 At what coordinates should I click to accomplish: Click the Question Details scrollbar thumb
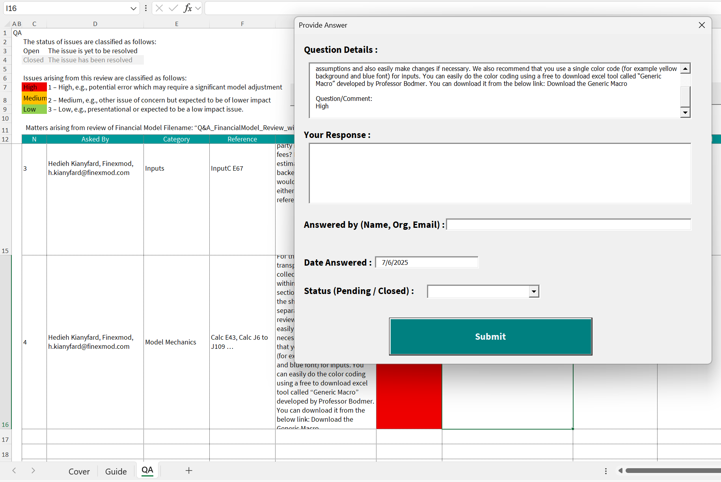tap(686, 96)
